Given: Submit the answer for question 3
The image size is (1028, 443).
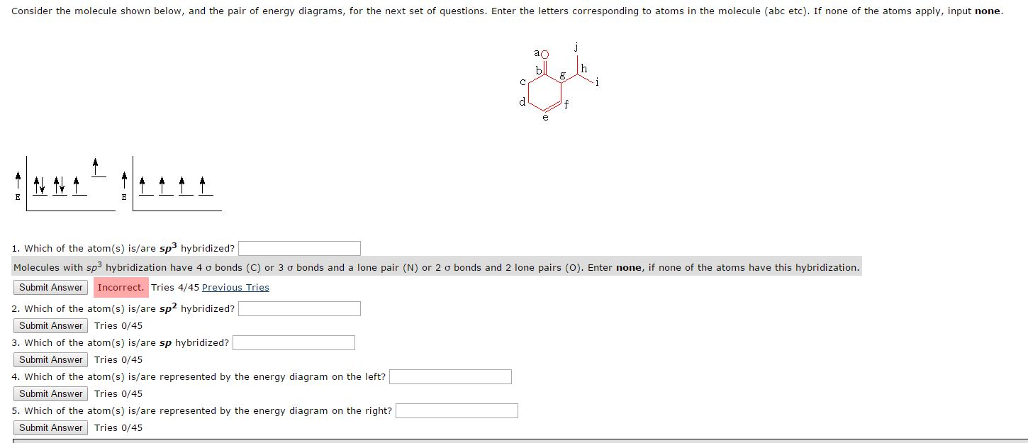Looking at the screenshot, I should point(50,359).
